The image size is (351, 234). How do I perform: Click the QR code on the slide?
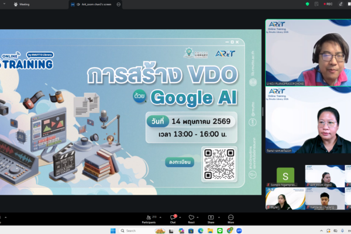point(219,164)
